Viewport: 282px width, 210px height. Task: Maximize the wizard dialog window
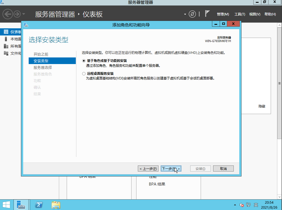223,24
